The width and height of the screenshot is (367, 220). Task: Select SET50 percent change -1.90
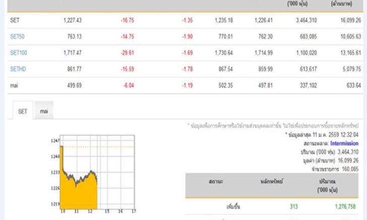[187, 36]
